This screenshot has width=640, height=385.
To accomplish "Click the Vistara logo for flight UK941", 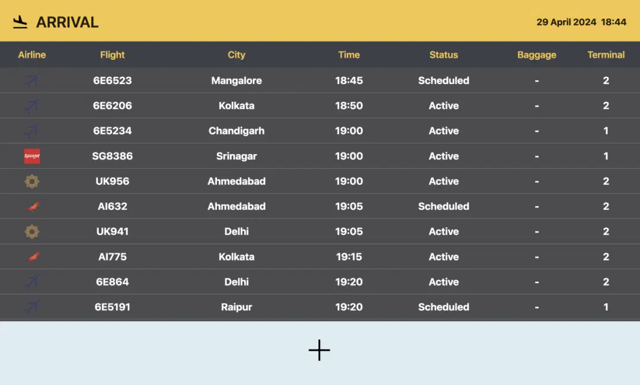I will [x=32, y=232].
